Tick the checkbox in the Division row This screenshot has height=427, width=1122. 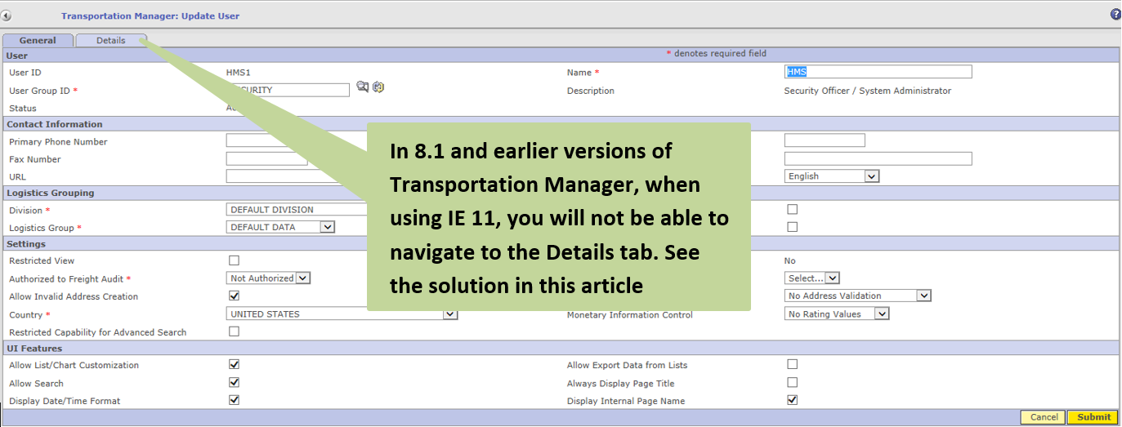pos(792,209)
